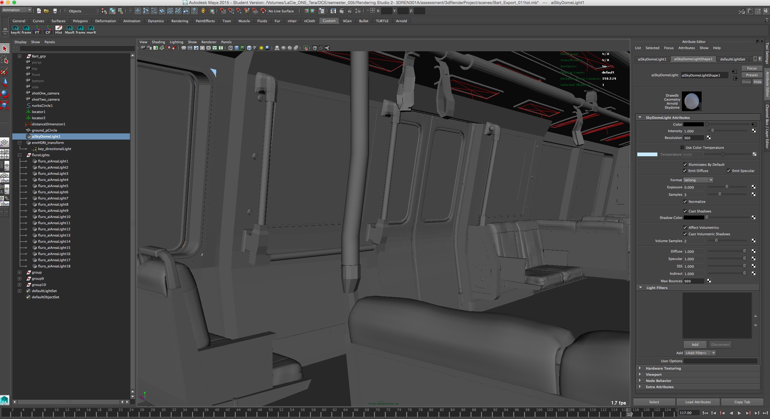
Task: Open the Lighting viewport menu
Action: pyautogui.click(x=176, y=42)
